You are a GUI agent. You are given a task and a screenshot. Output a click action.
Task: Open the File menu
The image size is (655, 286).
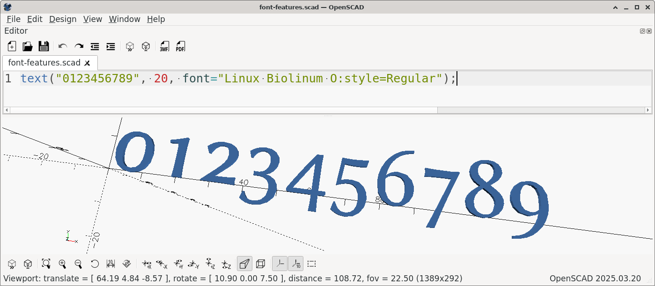[x=14, y=19]
